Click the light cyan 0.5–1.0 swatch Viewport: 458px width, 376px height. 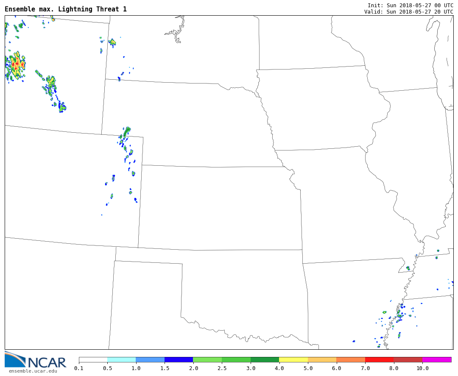[121, 359]
